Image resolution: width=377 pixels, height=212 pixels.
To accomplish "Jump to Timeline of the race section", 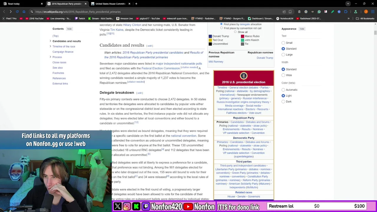I will click(x=64, y=47).
